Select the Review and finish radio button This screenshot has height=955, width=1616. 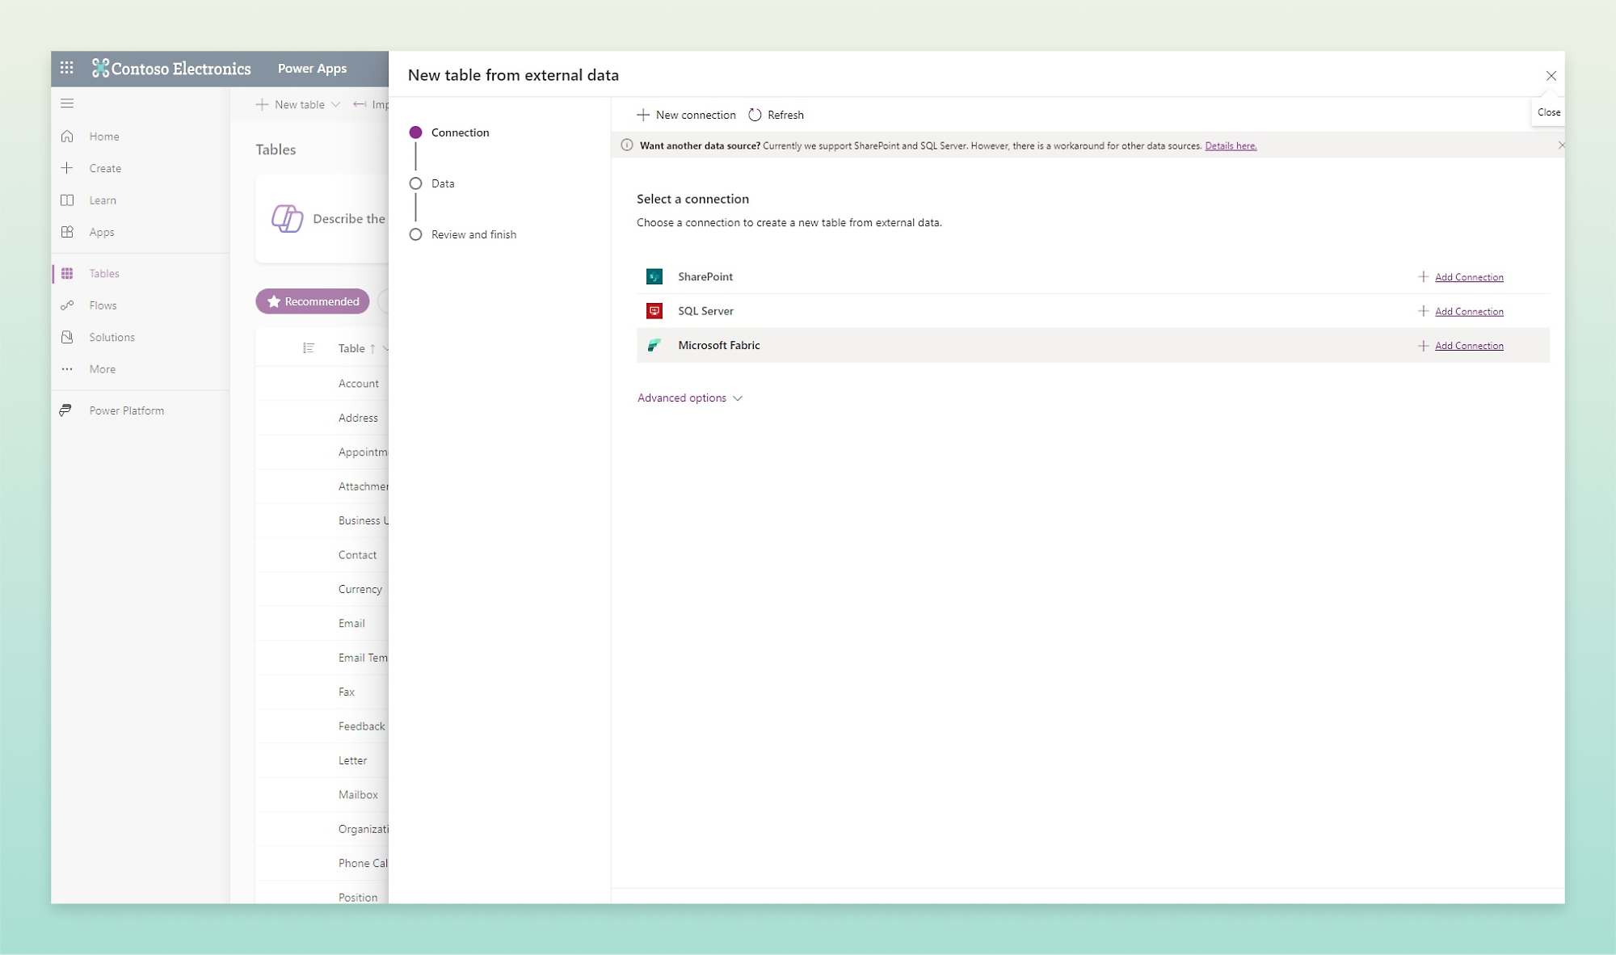point(416,235)
